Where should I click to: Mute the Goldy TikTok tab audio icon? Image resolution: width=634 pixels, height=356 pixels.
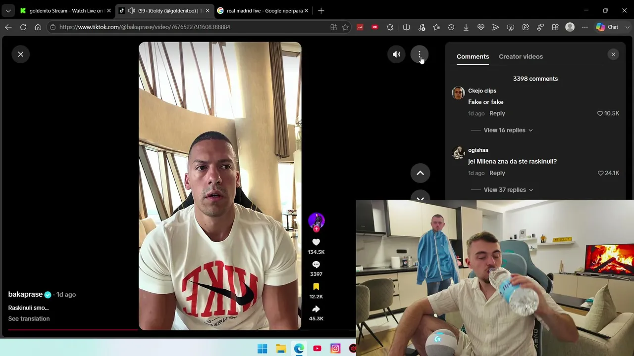coord(131,10)
